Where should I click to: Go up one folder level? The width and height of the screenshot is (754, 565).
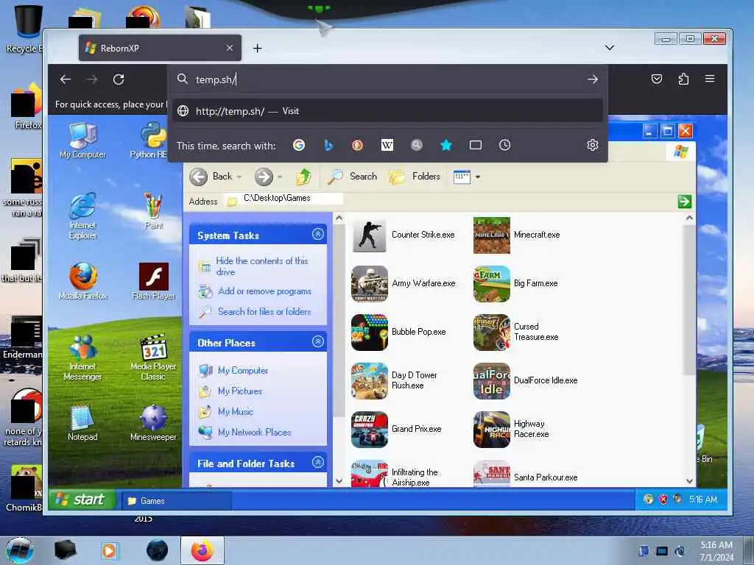pos(303,177)
